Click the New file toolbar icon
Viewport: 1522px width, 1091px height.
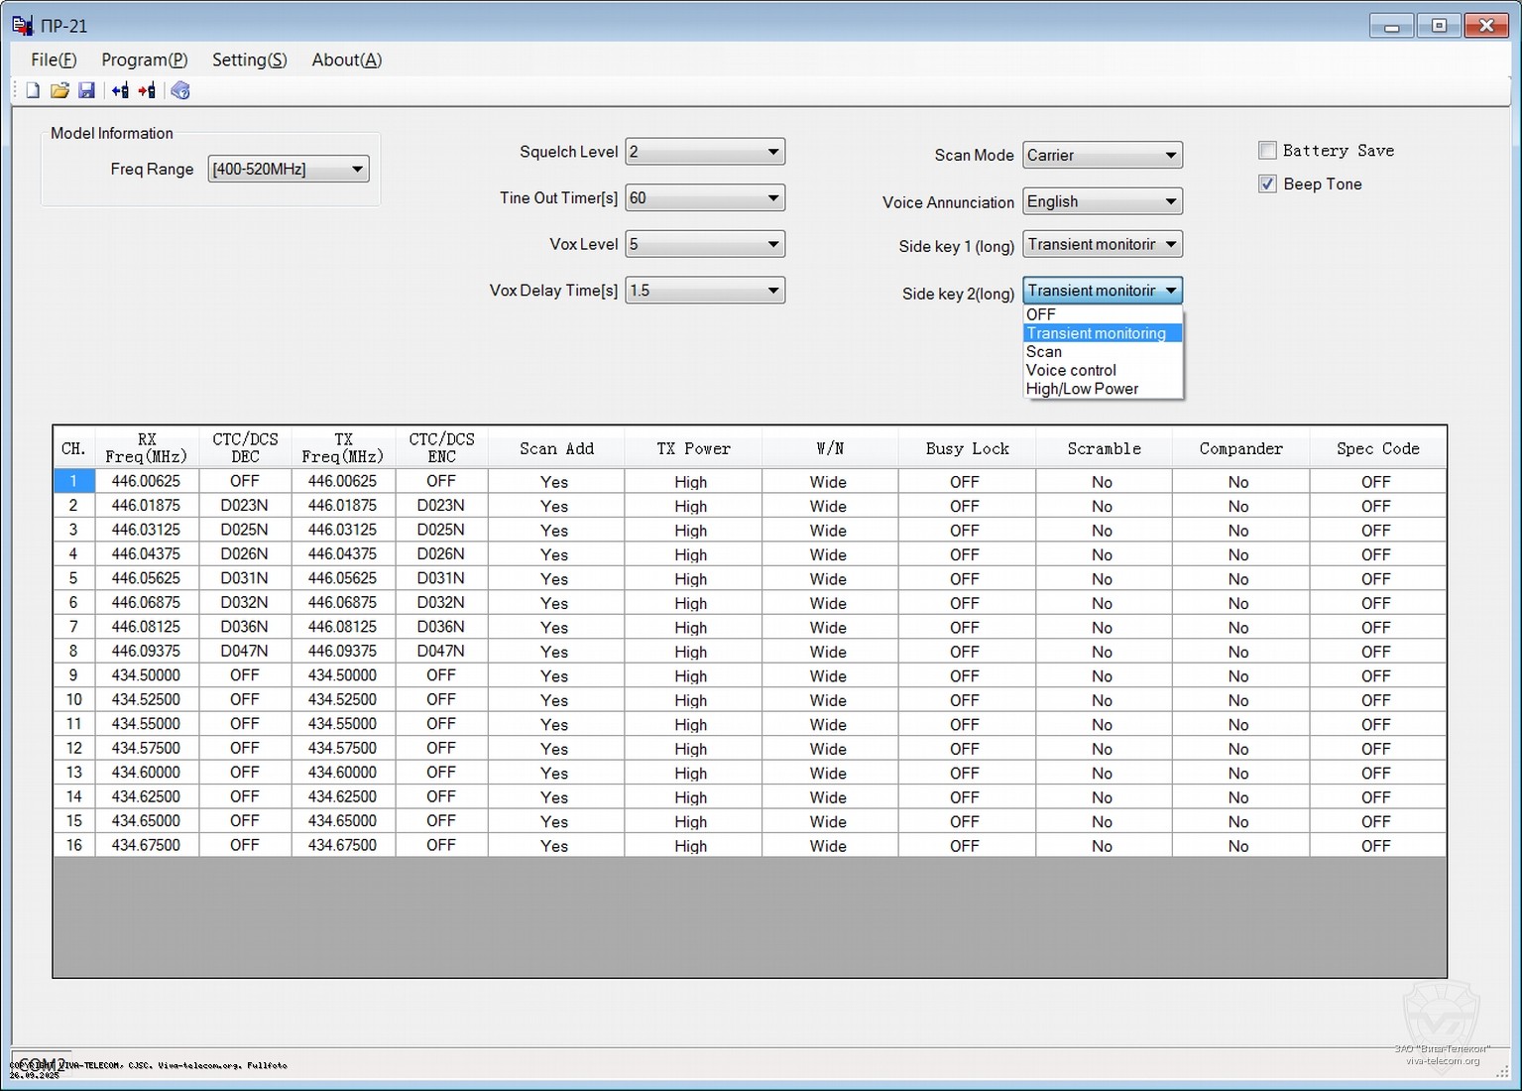(33, 90)
